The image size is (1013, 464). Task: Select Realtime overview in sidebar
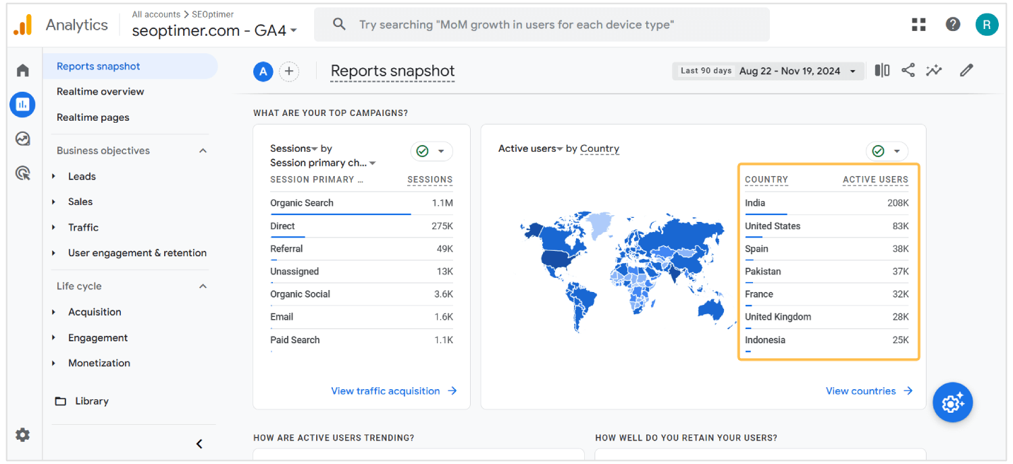(x=100, y=92)
